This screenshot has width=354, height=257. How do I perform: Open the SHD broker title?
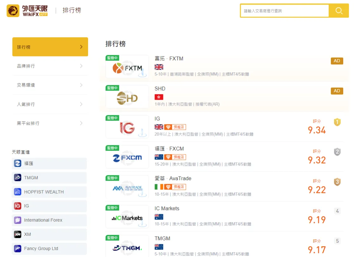coord(160,89)
